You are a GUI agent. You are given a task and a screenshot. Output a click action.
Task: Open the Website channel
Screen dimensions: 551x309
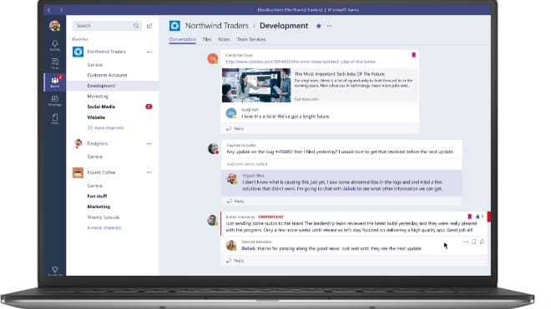click(96, 117)
